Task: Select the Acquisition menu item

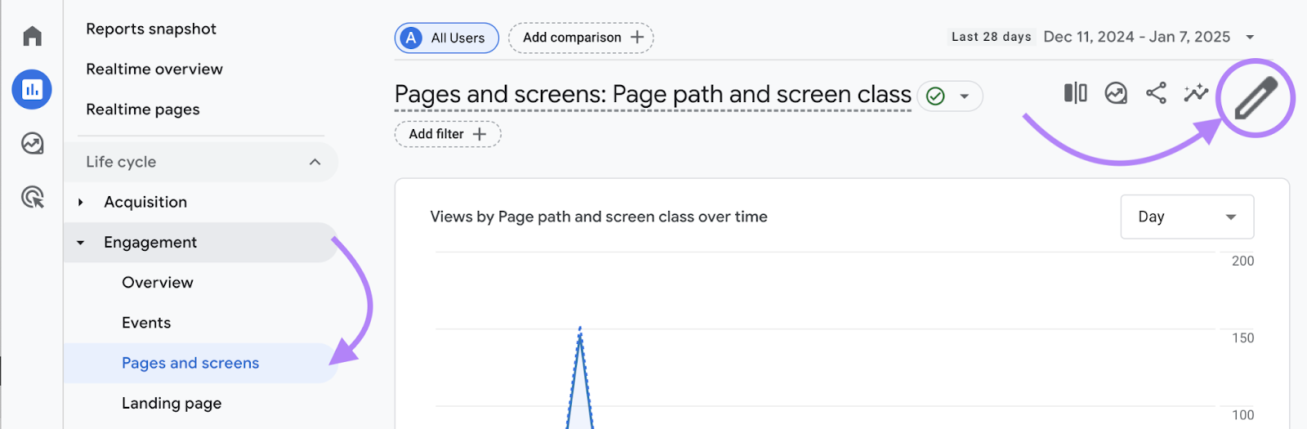Action: tap(145, 202)
